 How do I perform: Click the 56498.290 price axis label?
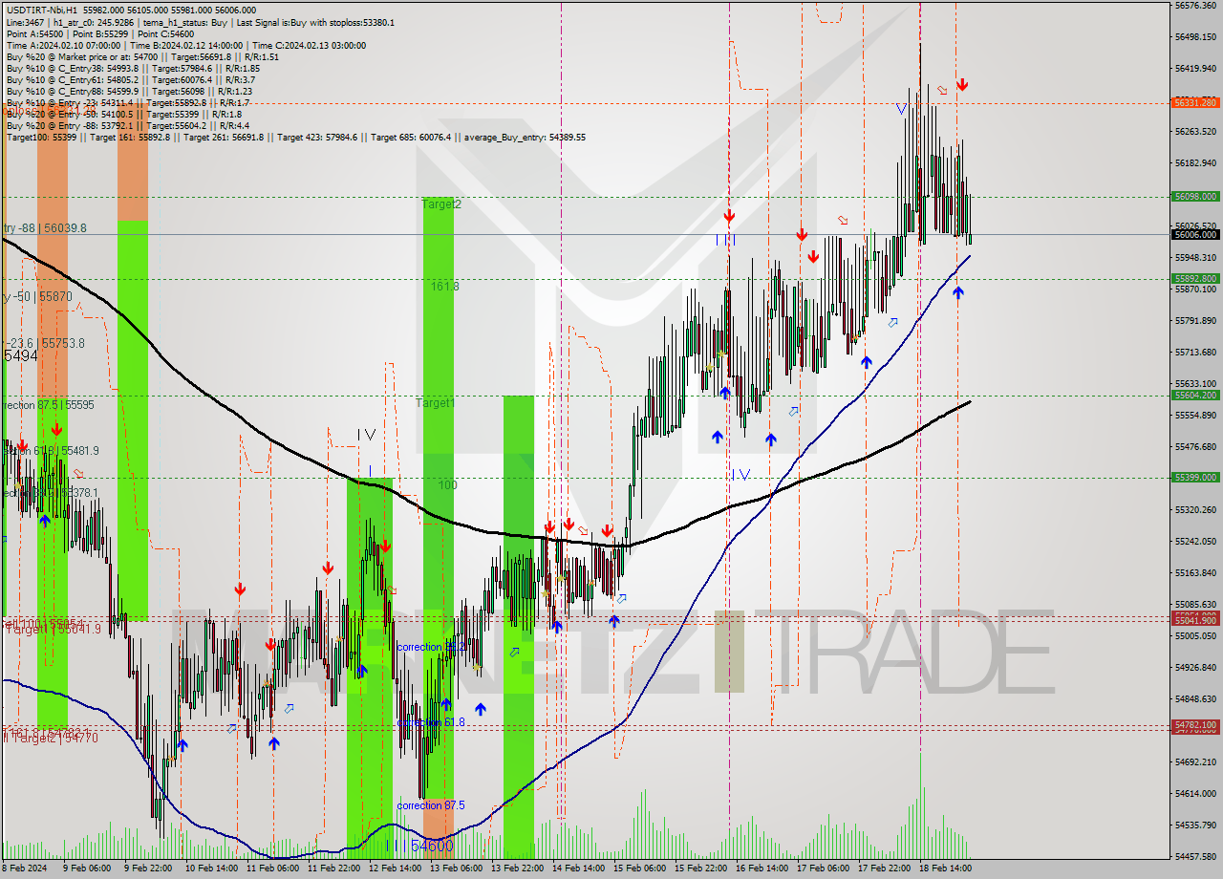click(1195, 37)
